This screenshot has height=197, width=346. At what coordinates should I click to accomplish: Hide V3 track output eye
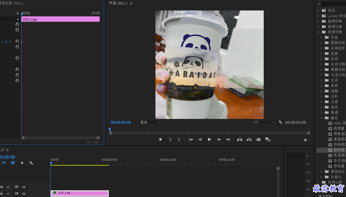coord(24,187)
